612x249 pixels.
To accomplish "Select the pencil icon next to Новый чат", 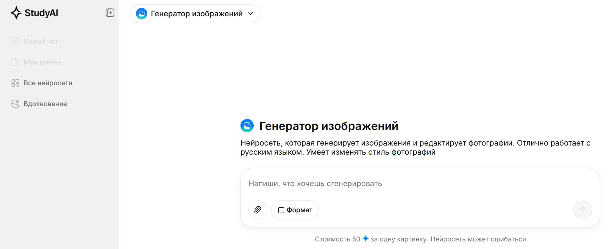I will point(15,41).
